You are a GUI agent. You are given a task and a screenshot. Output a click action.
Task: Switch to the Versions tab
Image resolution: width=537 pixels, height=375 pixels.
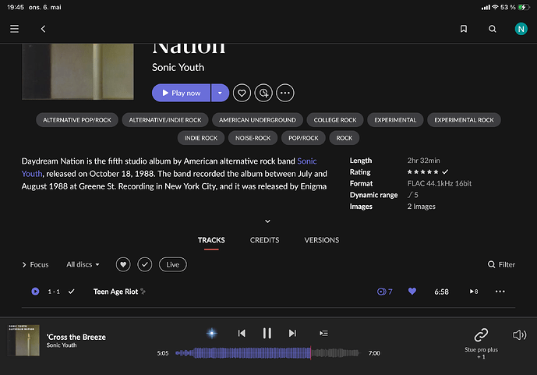click(322, 240)
